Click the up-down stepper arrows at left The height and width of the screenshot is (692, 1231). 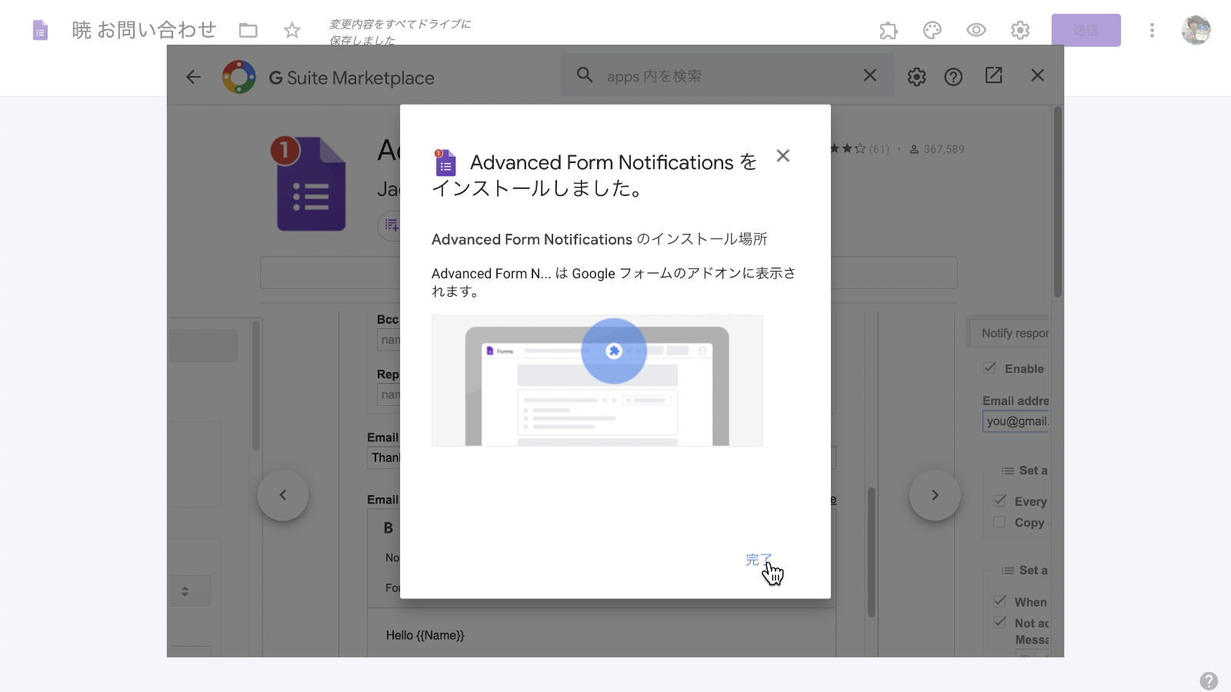(x=185, y=591)
